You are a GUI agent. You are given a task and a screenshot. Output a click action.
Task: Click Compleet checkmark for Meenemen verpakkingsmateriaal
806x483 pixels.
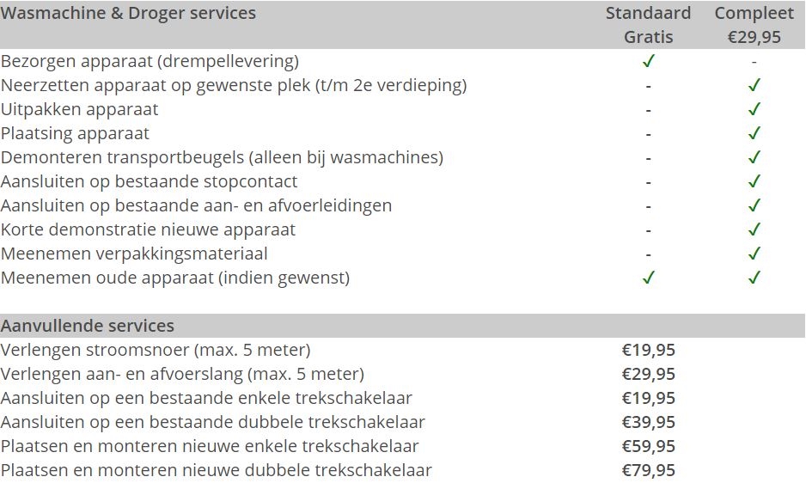tap(754, 253)
